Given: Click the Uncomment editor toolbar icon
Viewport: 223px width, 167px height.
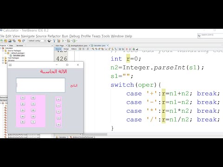Looking at the screenshot, I should coord(137,49).
